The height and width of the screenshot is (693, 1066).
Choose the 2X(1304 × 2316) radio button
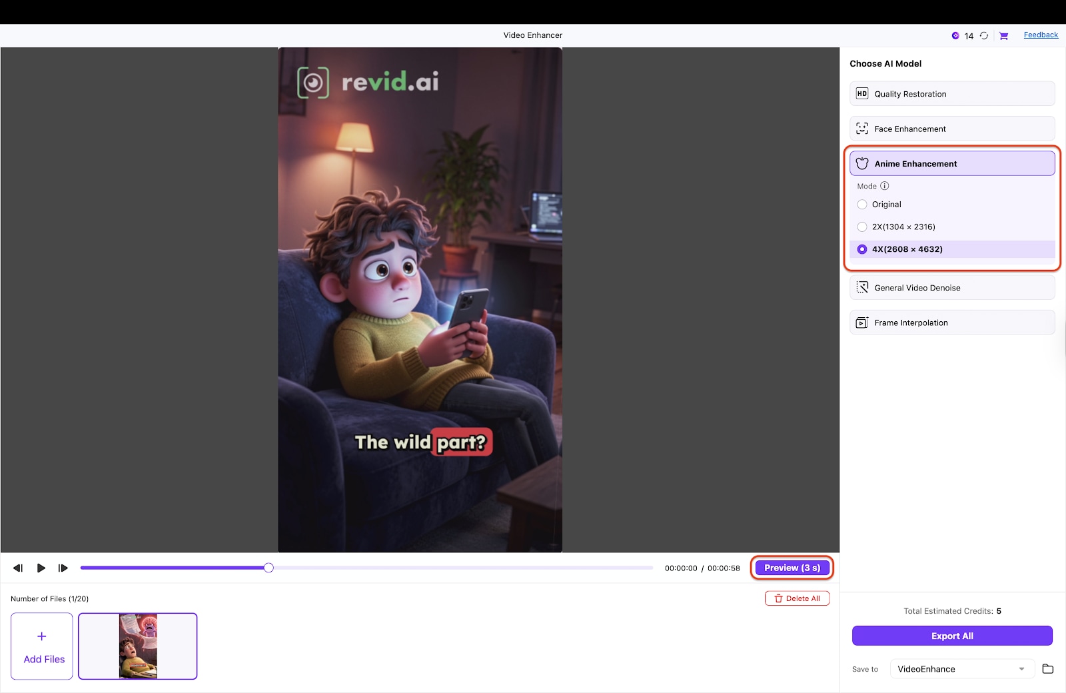[x=862, y=227]
